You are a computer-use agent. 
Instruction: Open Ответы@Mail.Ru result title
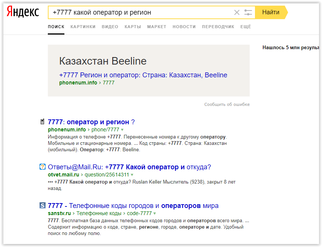(130, 167)
